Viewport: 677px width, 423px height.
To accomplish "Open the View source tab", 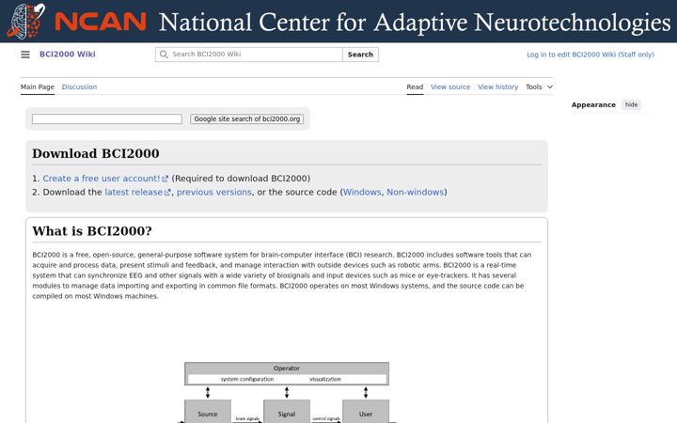I will tap(450, 86).
